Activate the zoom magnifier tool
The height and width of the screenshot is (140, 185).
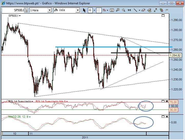click(x=124, y=10)
